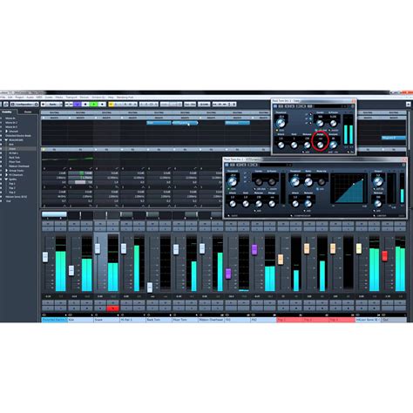
Task: Click the Release knob in the Gate plugin
Action: [307, 146]
